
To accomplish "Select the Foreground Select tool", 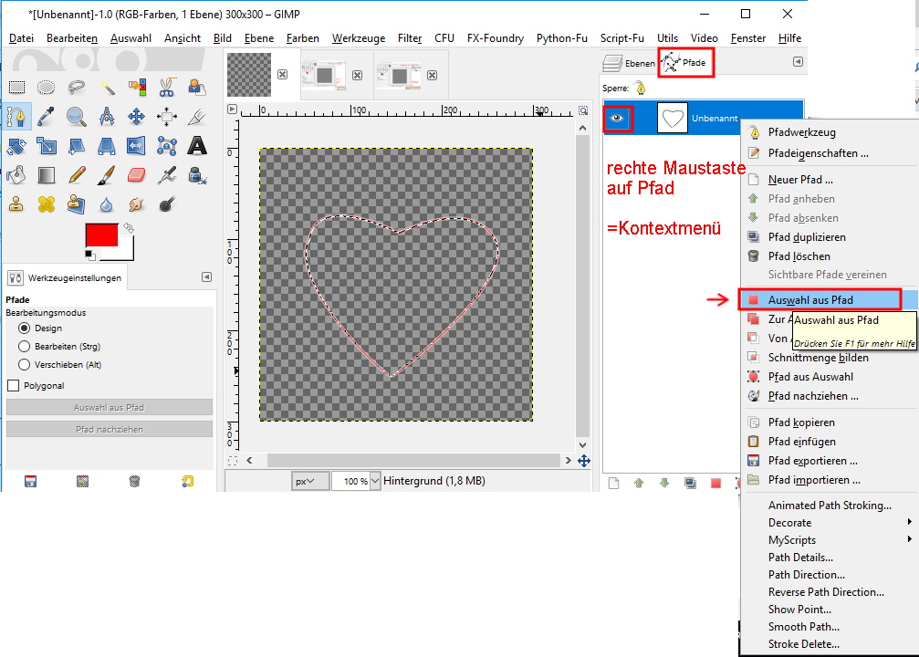I will pos(197,88).
